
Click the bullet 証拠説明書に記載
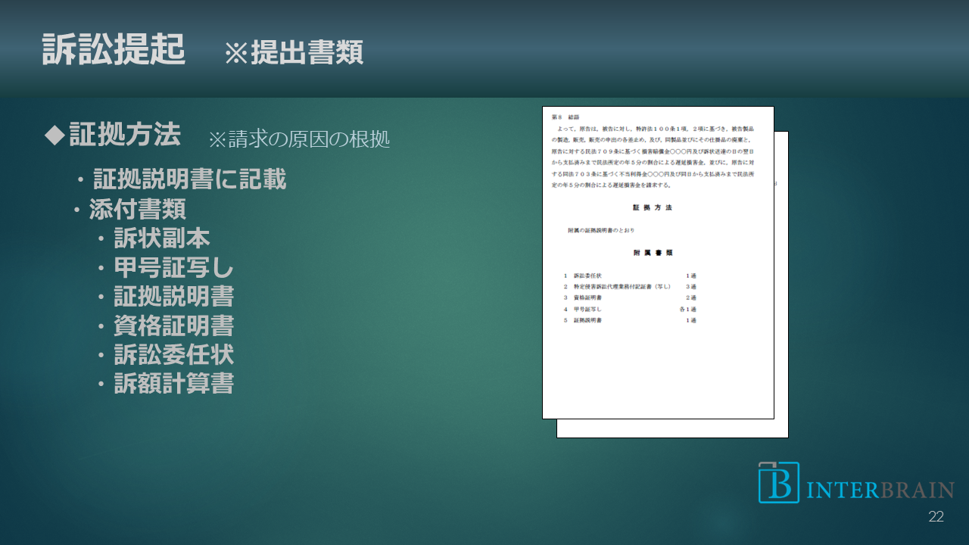(189, 179)
